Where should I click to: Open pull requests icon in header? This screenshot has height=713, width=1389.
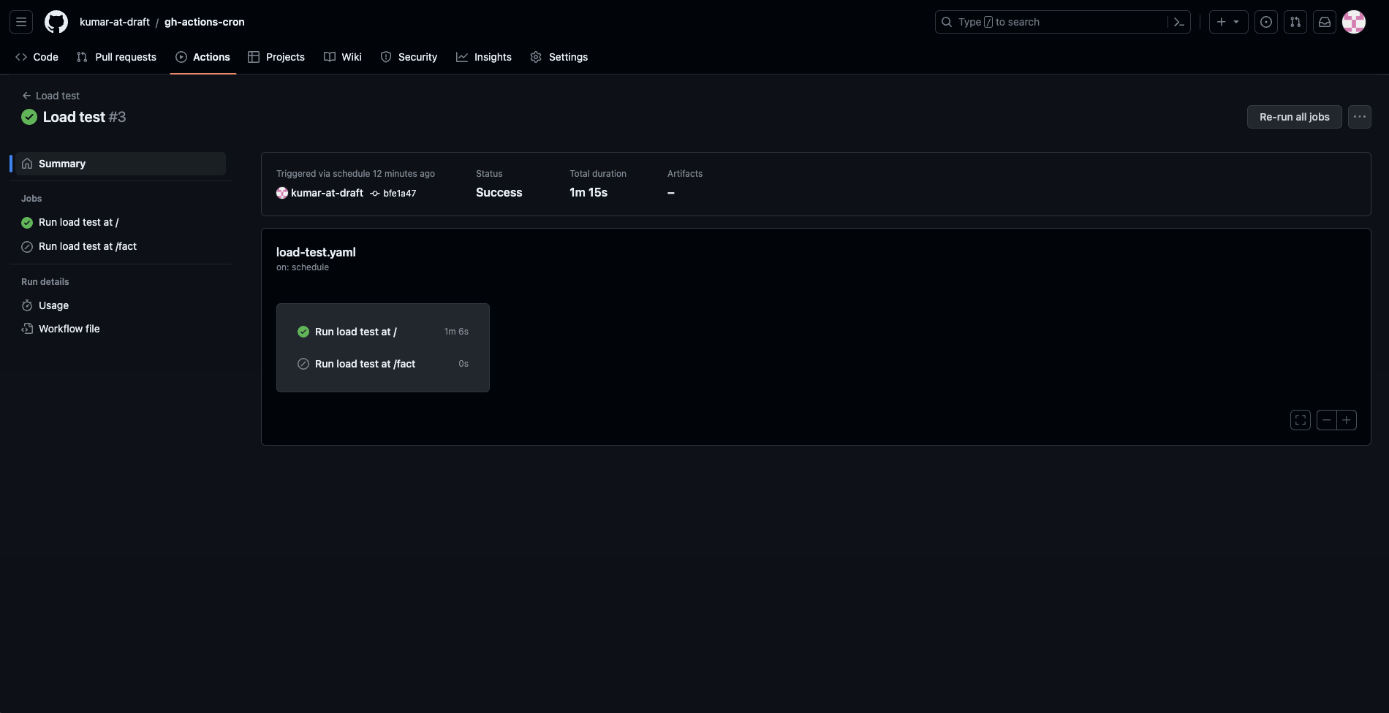(1295, 22)
